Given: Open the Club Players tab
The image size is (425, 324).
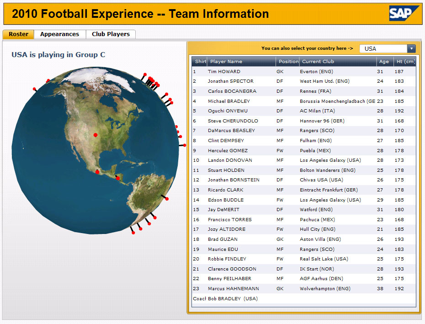Looking at the screenshot, I should pos(111,34).
